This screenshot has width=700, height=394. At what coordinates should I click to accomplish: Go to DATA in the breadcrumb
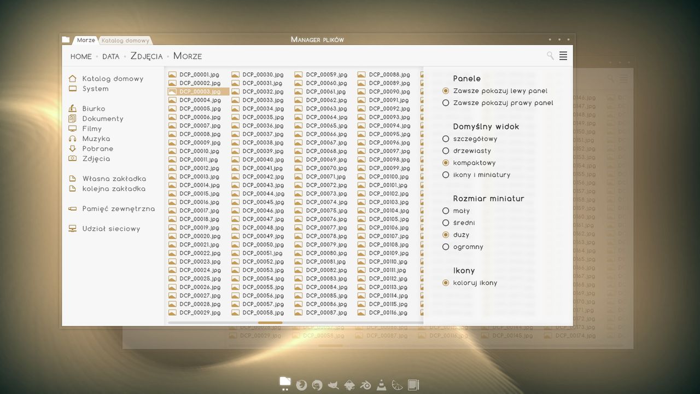pos(110,56)
